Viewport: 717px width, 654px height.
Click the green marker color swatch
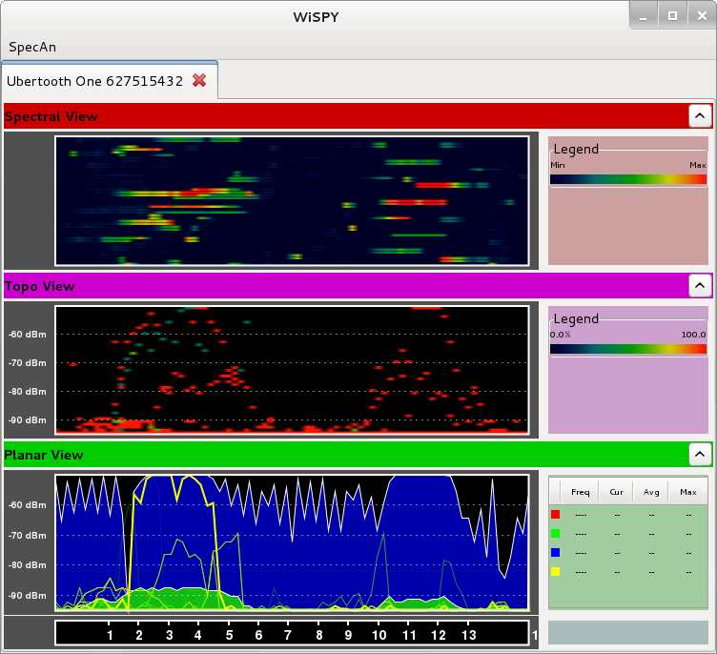pos(556,533)
